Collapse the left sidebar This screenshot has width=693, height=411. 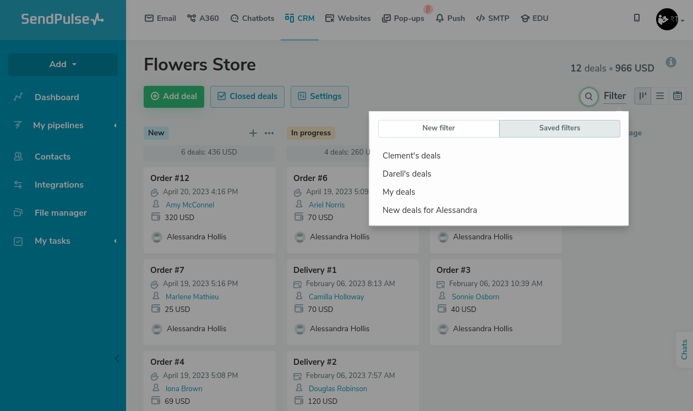117,359
